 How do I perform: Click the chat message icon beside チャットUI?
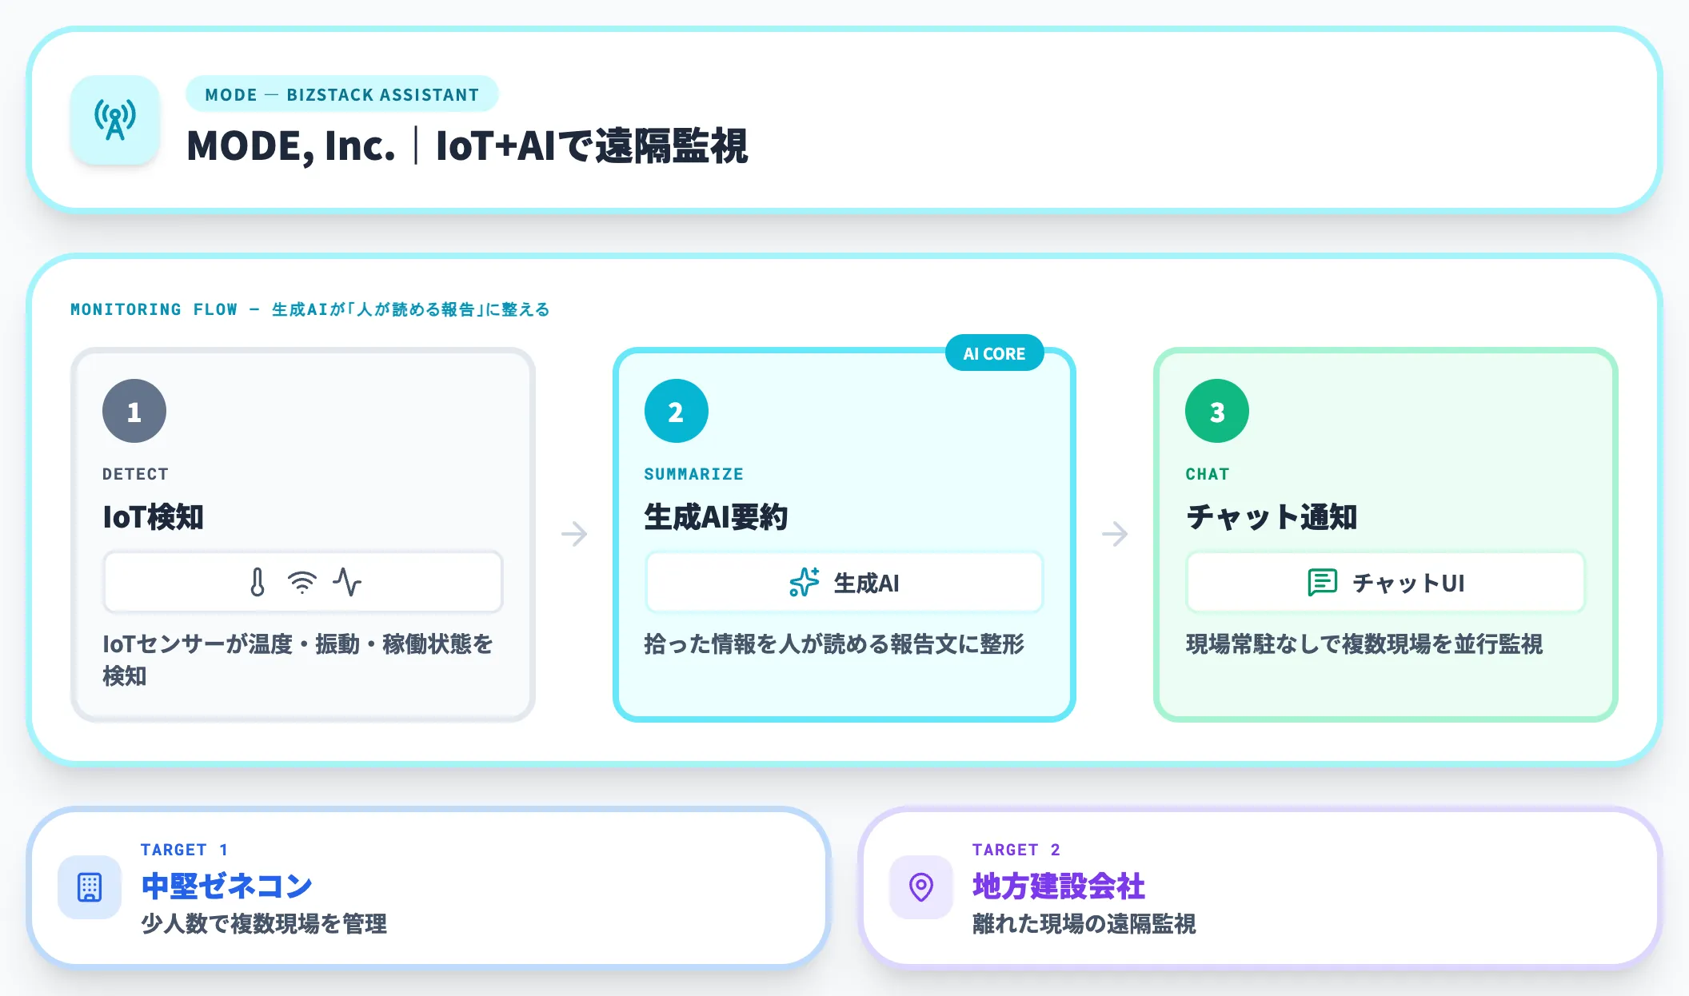1322,583
